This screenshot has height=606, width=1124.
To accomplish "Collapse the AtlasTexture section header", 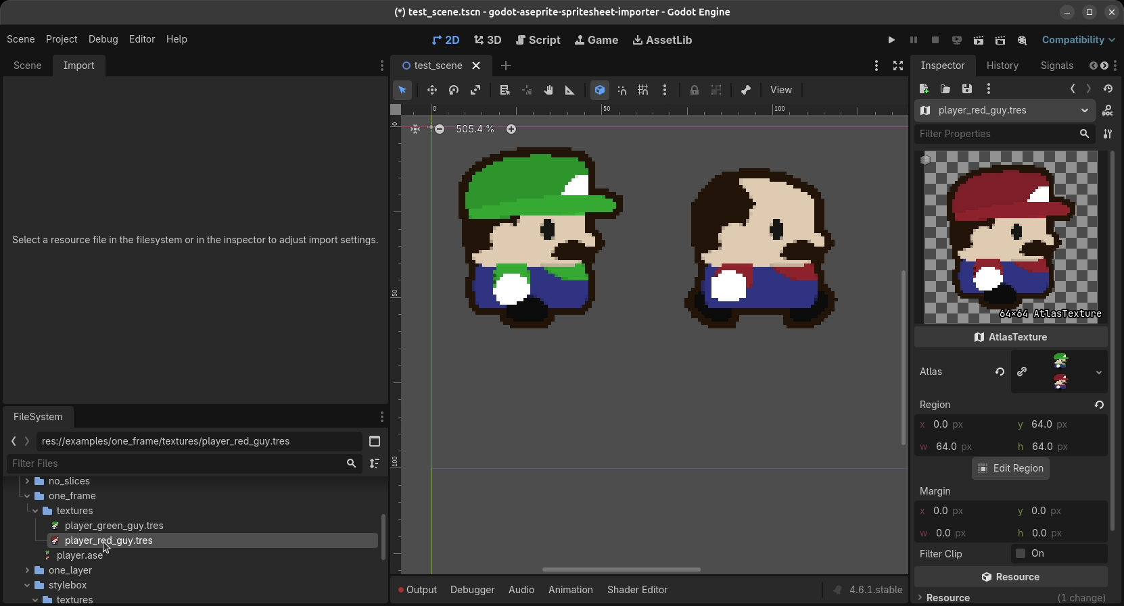I will click(1011, 337).
